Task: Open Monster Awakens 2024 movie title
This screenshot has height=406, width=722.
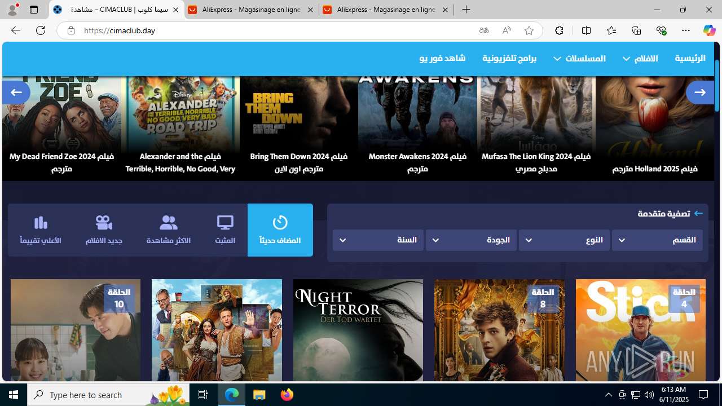Action: click(x=417, y=162)
